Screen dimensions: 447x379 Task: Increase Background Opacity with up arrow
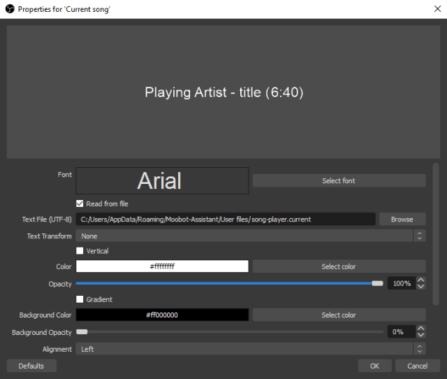[x=420, y=329]
